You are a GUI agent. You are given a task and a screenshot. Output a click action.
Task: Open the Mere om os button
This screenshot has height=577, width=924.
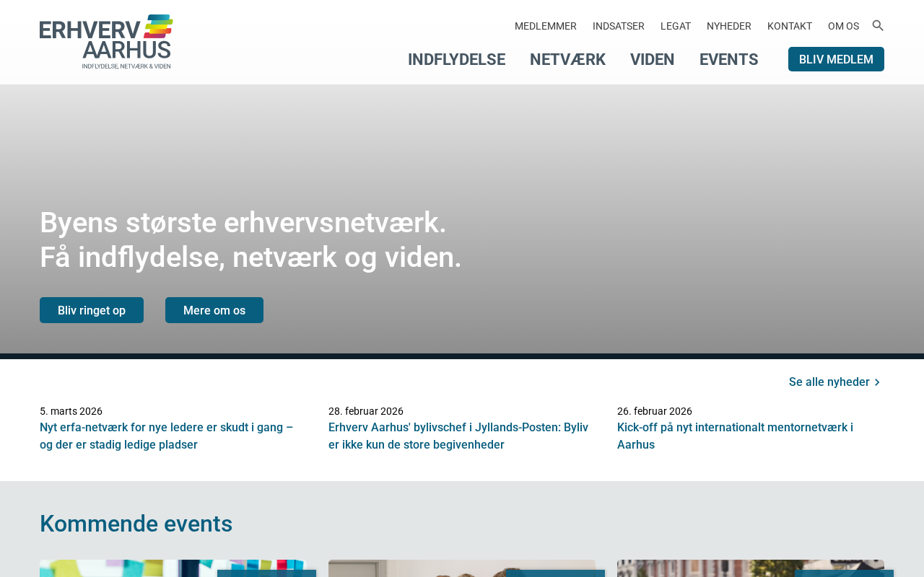point(214,310)
